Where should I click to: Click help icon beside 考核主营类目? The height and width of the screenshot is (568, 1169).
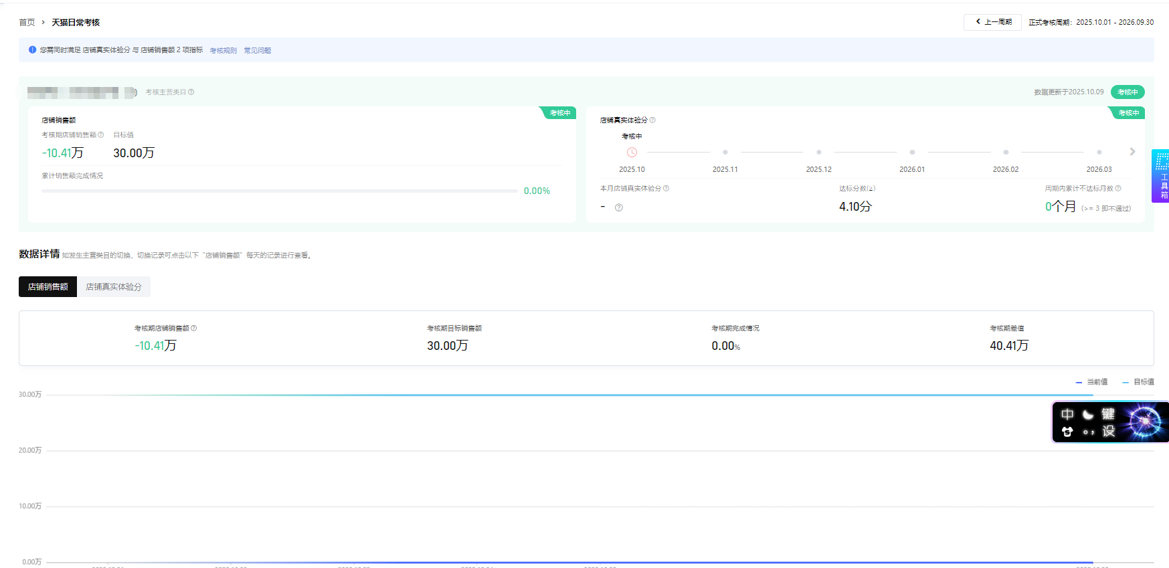(191, 92)
